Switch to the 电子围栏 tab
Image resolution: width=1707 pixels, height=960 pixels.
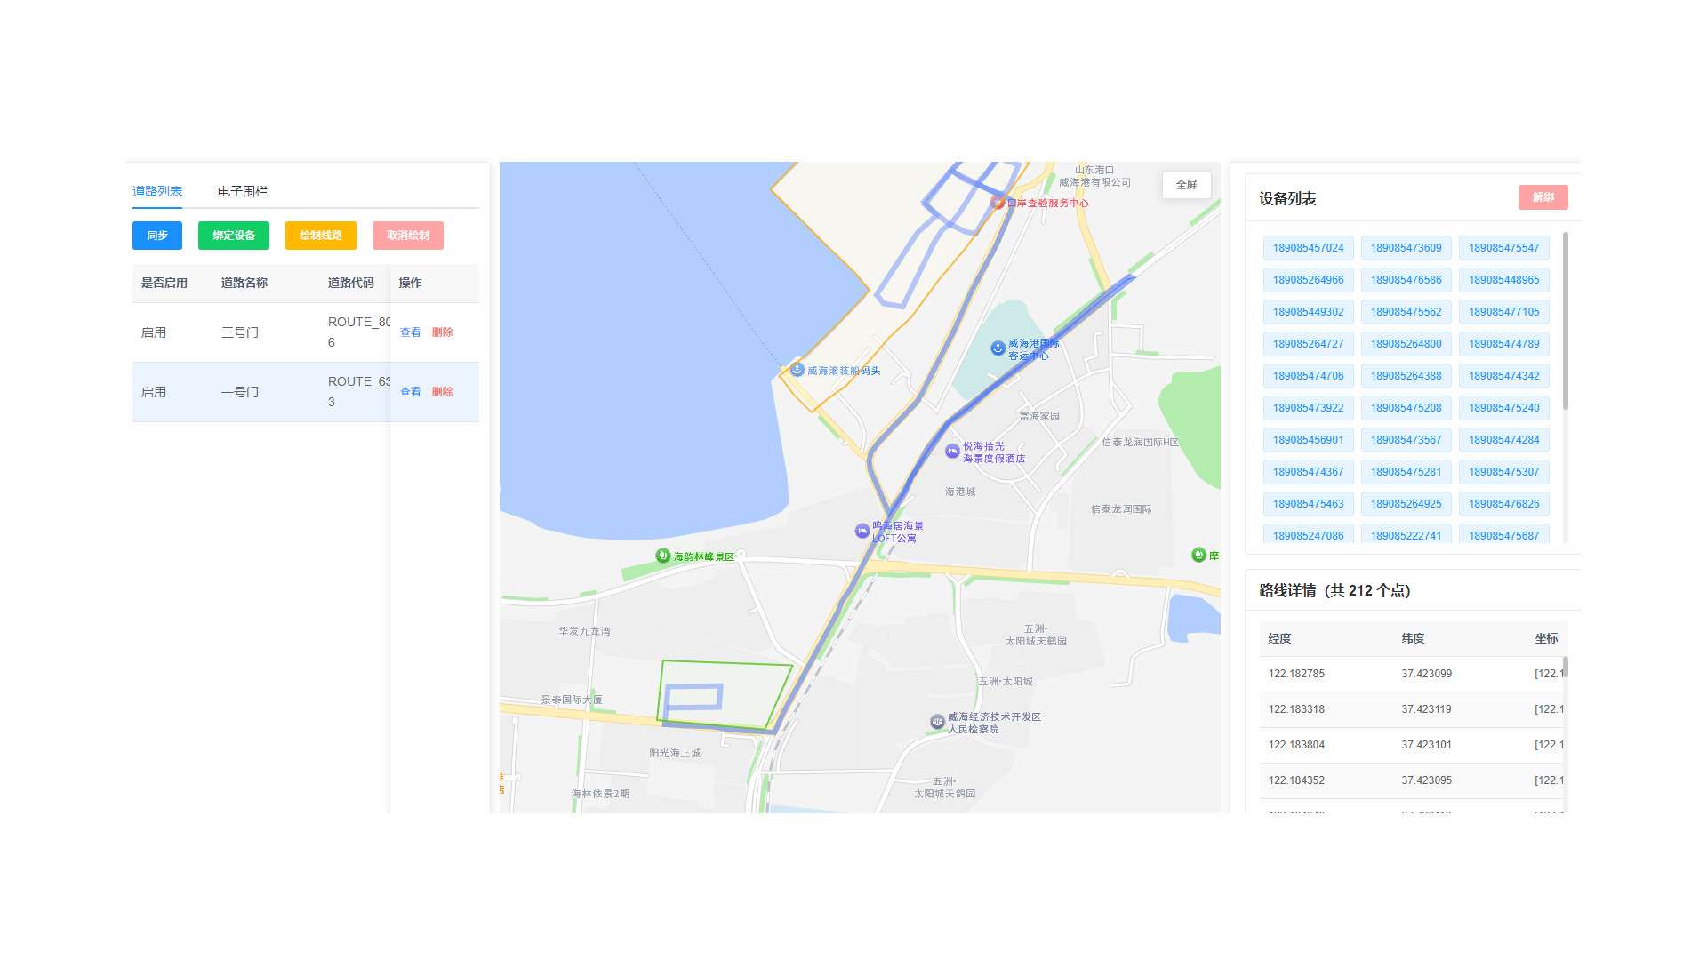(243, 191)
